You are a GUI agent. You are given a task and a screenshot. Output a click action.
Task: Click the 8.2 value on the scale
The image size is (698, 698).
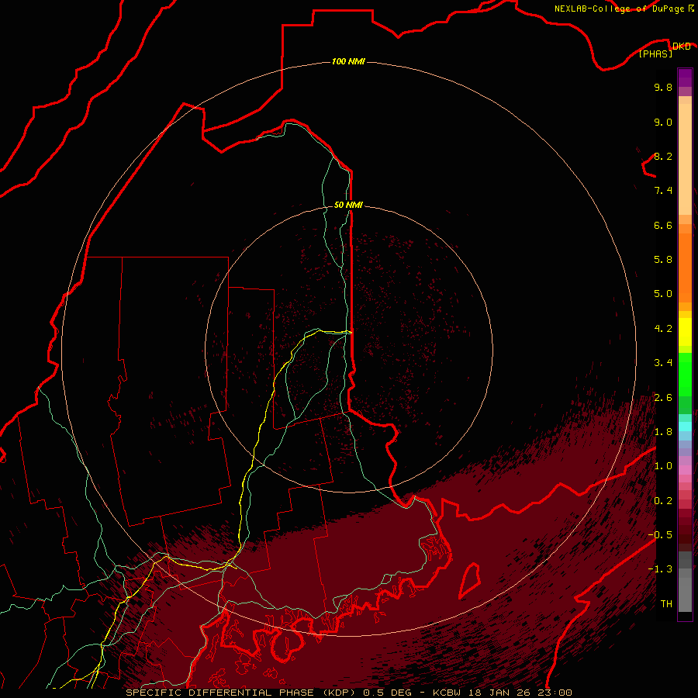[663, 156]
